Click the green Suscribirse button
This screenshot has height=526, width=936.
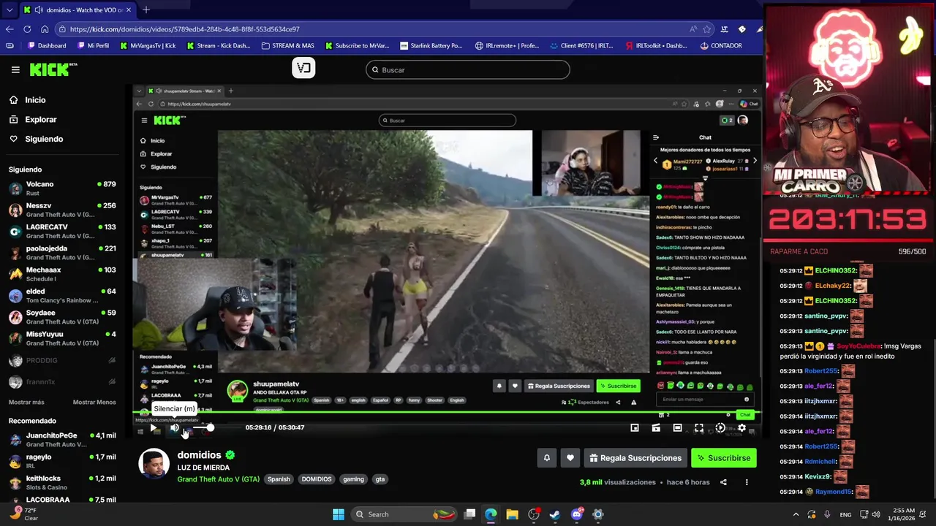click(x=724, y=458)
